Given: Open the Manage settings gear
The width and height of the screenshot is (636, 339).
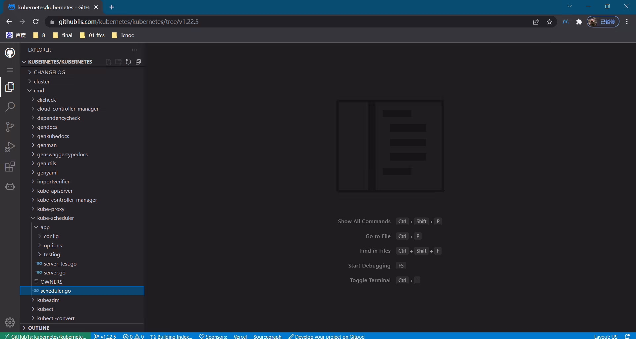Looking at the screenshot, I should click(10, 322).
